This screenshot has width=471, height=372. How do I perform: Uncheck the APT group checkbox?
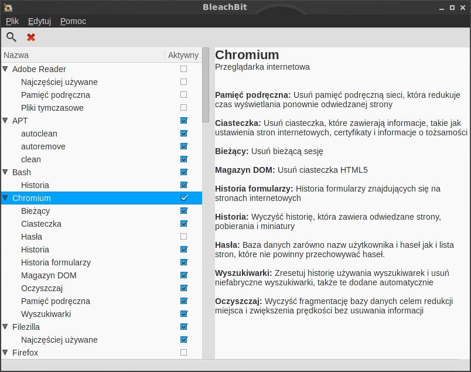[x=183, y=121]
